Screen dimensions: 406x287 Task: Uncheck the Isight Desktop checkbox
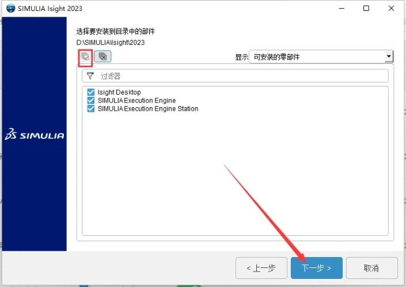click(x=91, y=92)
